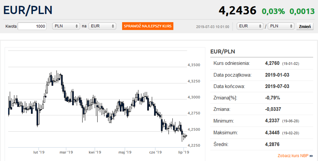Click the Kwota amount input field
Viewport: 318px width, 161px height.
pos(32,26)
